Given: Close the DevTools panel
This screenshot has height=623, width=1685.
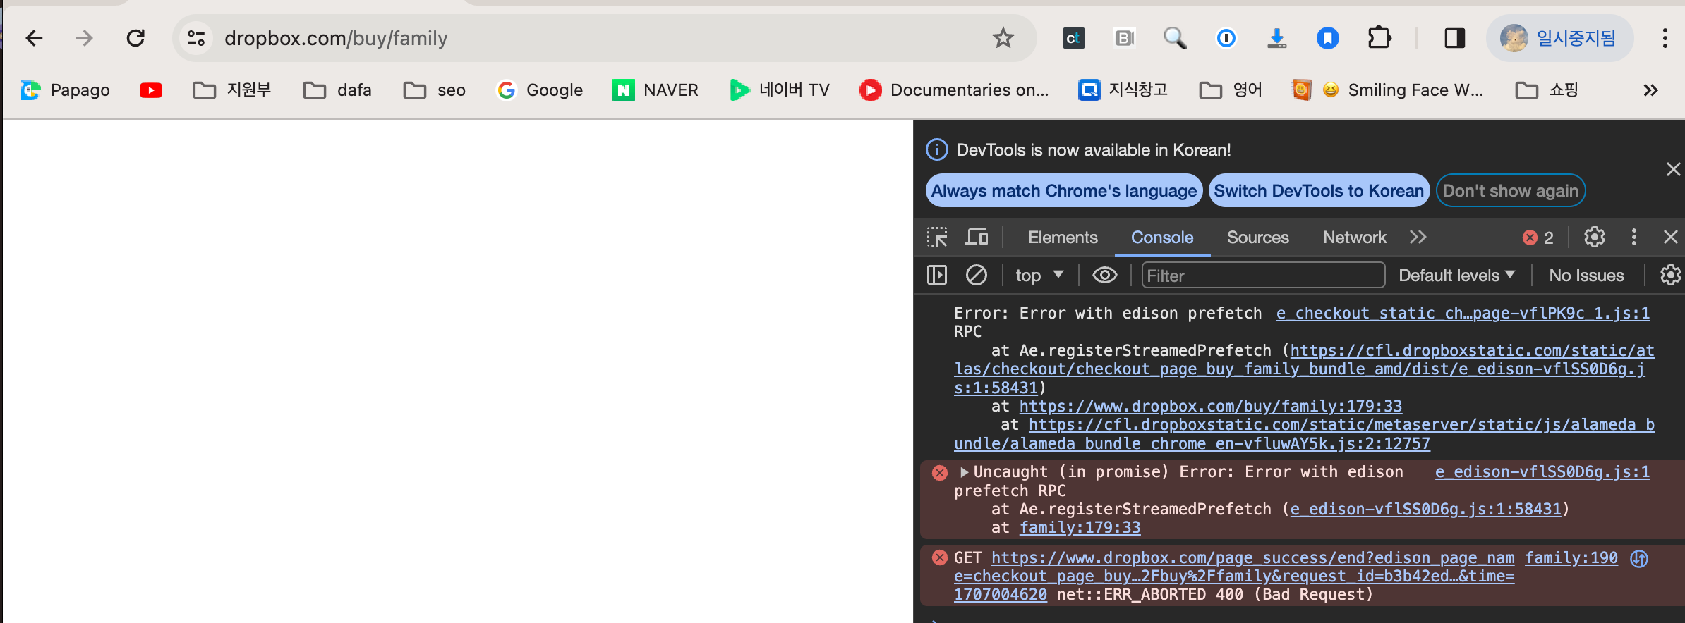Looking at the screenshot, I should [1670, 238].
